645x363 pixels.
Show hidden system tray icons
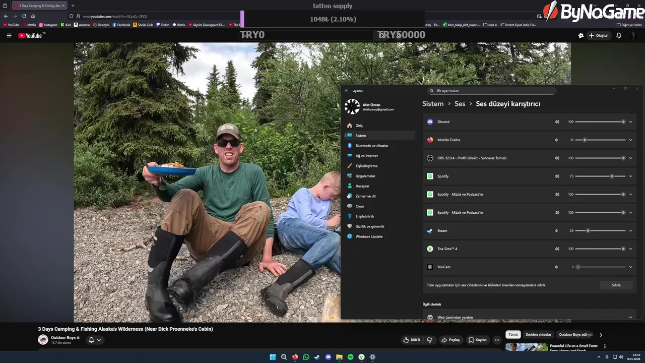(x=599, y=357)
